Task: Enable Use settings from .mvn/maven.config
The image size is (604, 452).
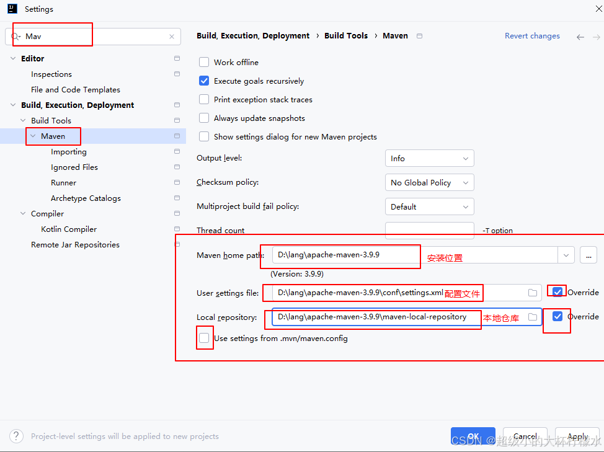Action: pyautogui.click(x=204, y=339)
